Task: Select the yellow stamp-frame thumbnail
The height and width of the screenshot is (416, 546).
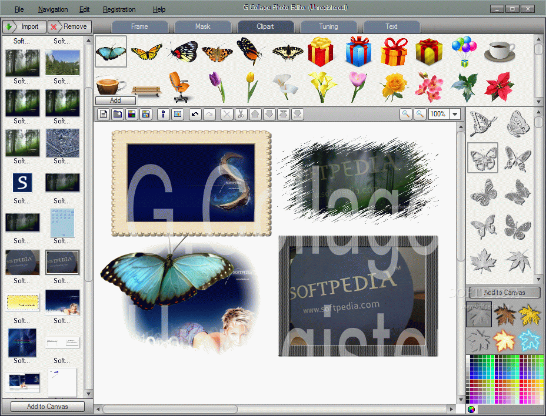Action: coord(22,302)
